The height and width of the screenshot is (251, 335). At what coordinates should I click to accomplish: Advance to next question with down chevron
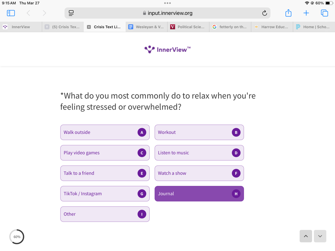(x=320, y=236)
